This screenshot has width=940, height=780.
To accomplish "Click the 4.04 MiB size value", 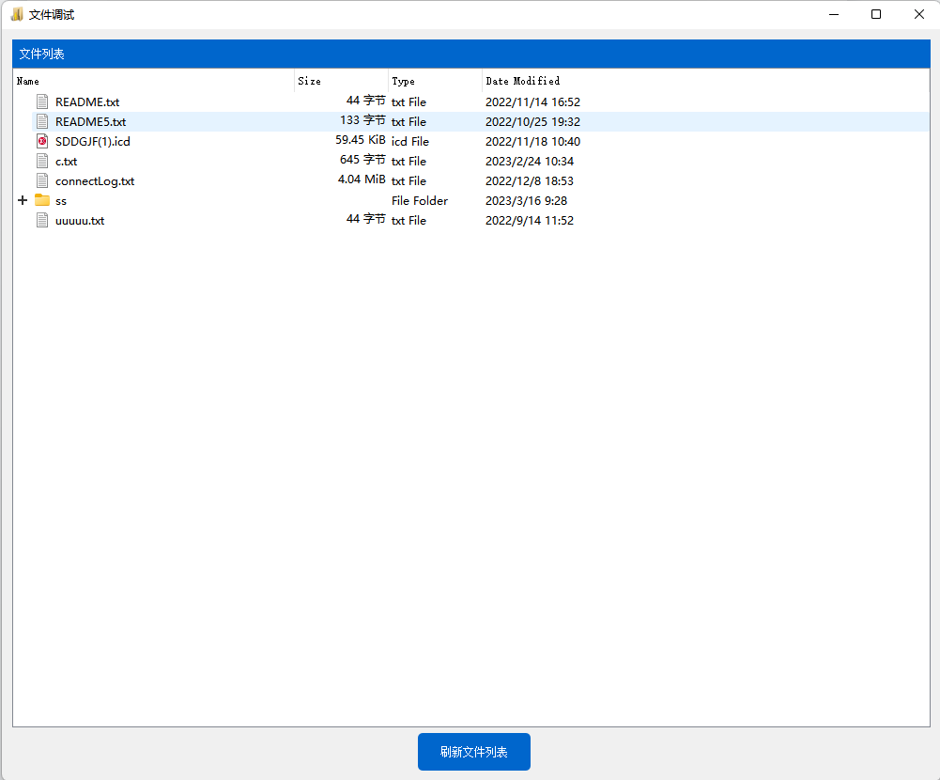I will pos(362,179).
